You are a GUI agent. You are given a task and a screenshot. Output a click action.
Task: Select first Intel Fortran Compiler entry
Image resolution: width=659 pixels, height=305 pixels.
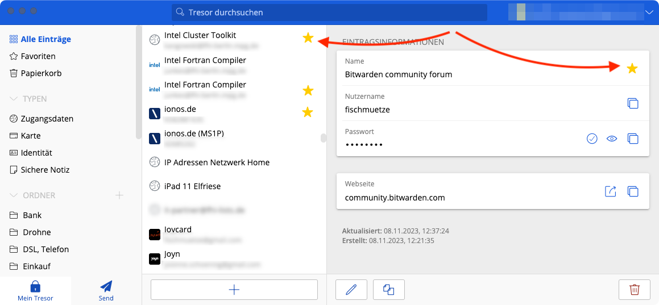pos(234,65)
